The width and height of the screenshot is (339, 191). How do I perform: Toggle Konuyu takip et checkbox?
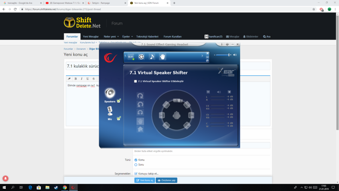pyautogui.click(x=136, y=173)
